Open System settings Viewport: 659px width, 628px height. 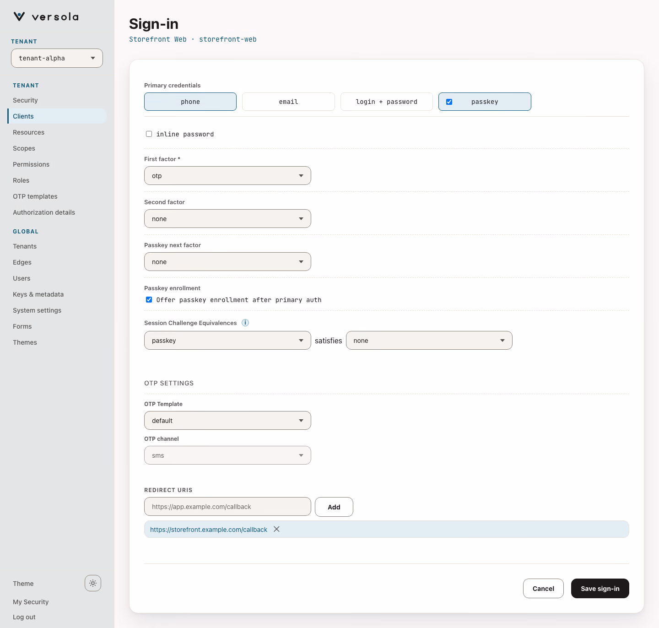[57, 310]
